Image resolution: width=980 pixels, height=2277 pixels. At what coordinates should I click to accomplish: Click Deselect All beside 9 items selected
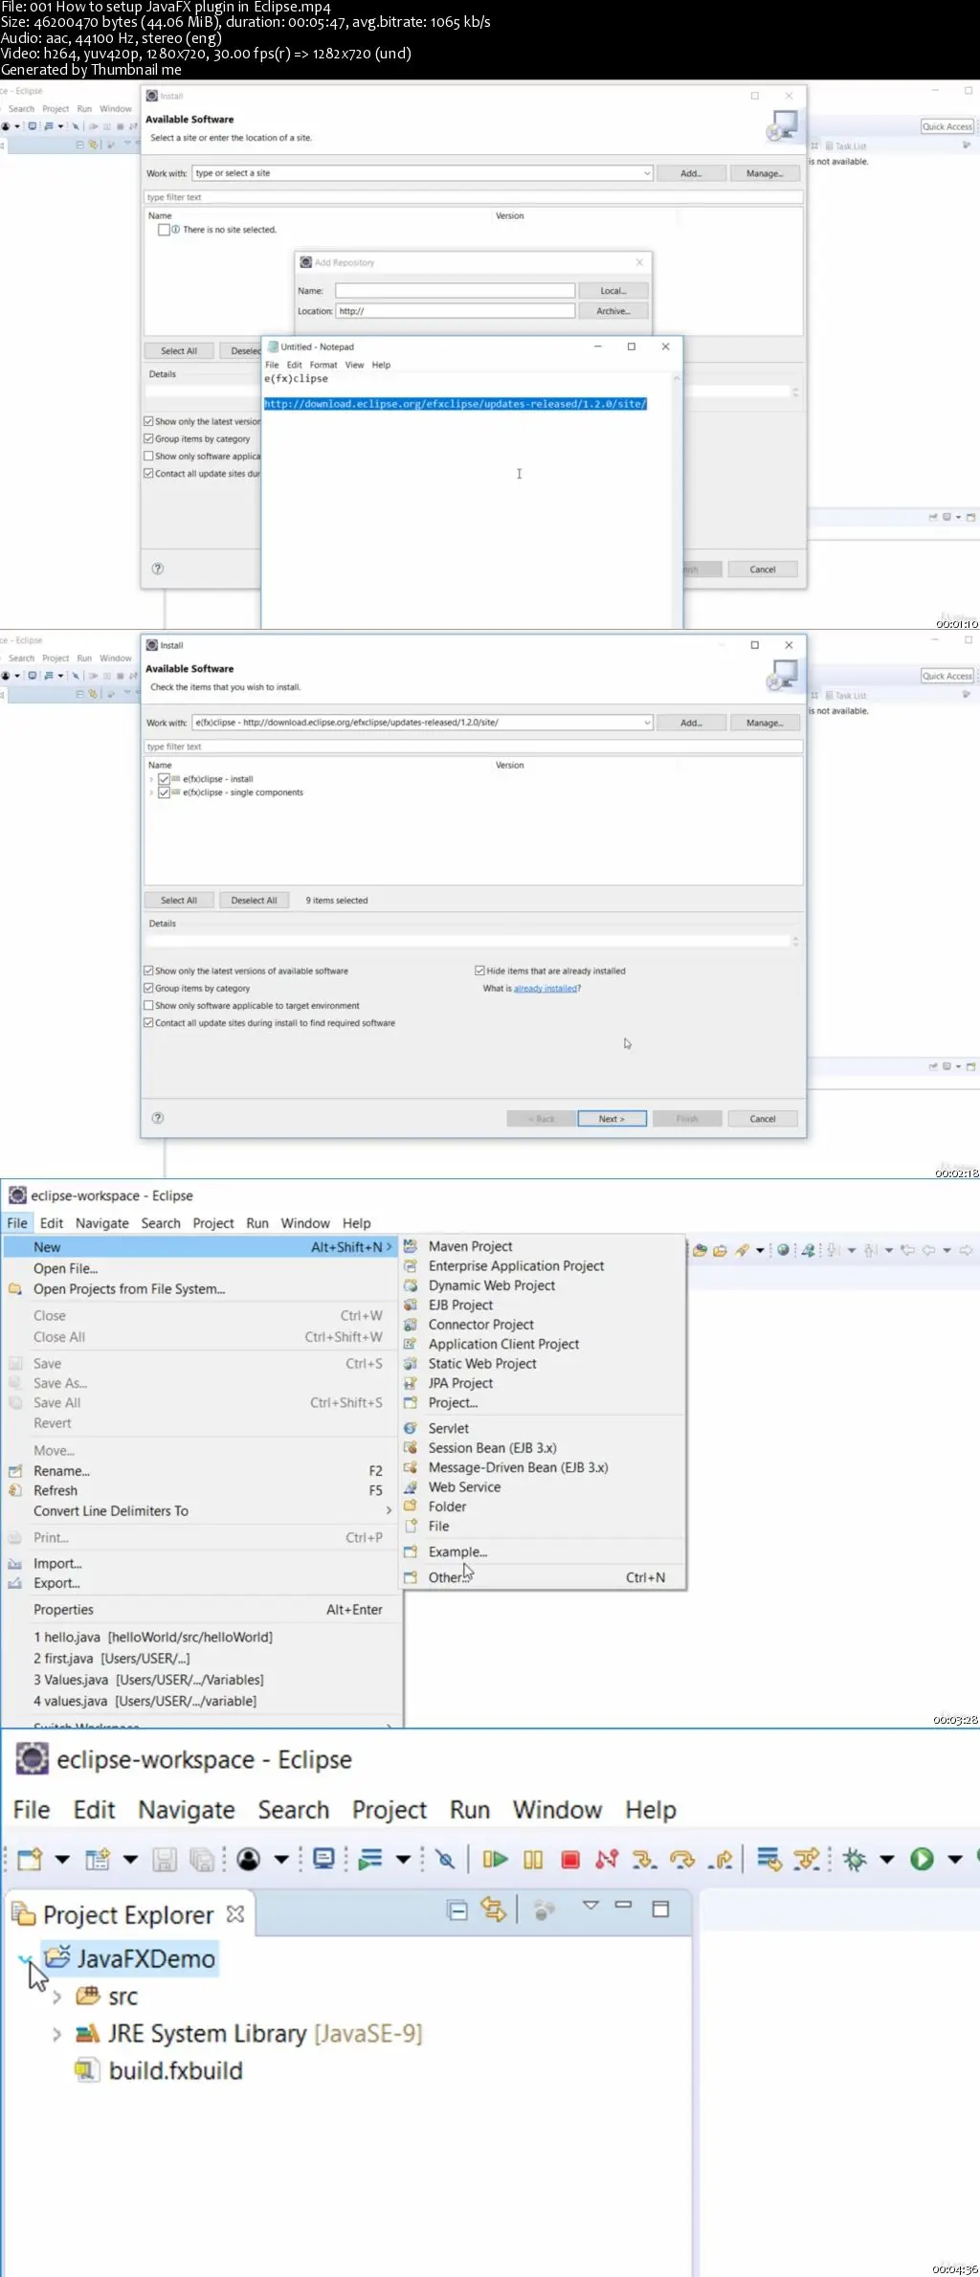254,900
